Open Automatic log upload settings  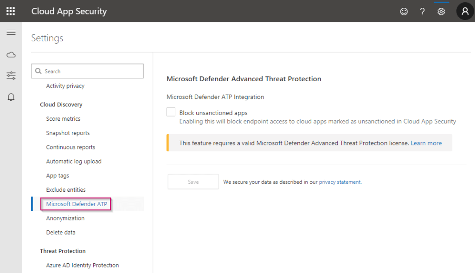[74, 161]
